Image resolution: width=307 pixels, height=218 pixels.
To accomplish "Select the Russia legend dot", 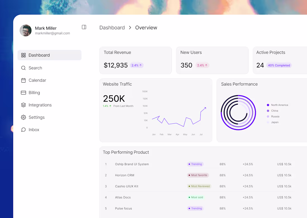I will 268,117.
